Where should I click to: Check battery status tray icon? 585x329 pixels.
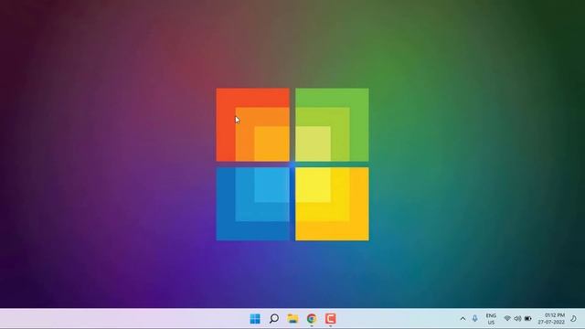(x=528, y=319)
